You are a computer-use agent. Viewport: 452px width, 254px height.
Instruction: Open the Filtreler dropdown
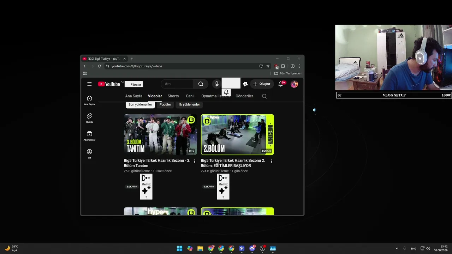134,85
